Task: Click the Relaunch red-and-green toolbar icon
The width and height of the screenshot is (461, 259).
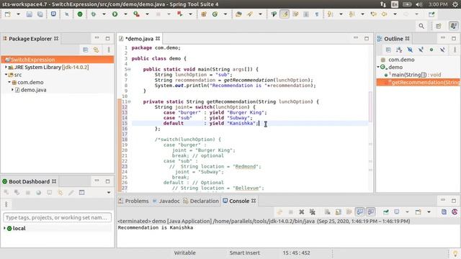Action: tap(179, 14)
